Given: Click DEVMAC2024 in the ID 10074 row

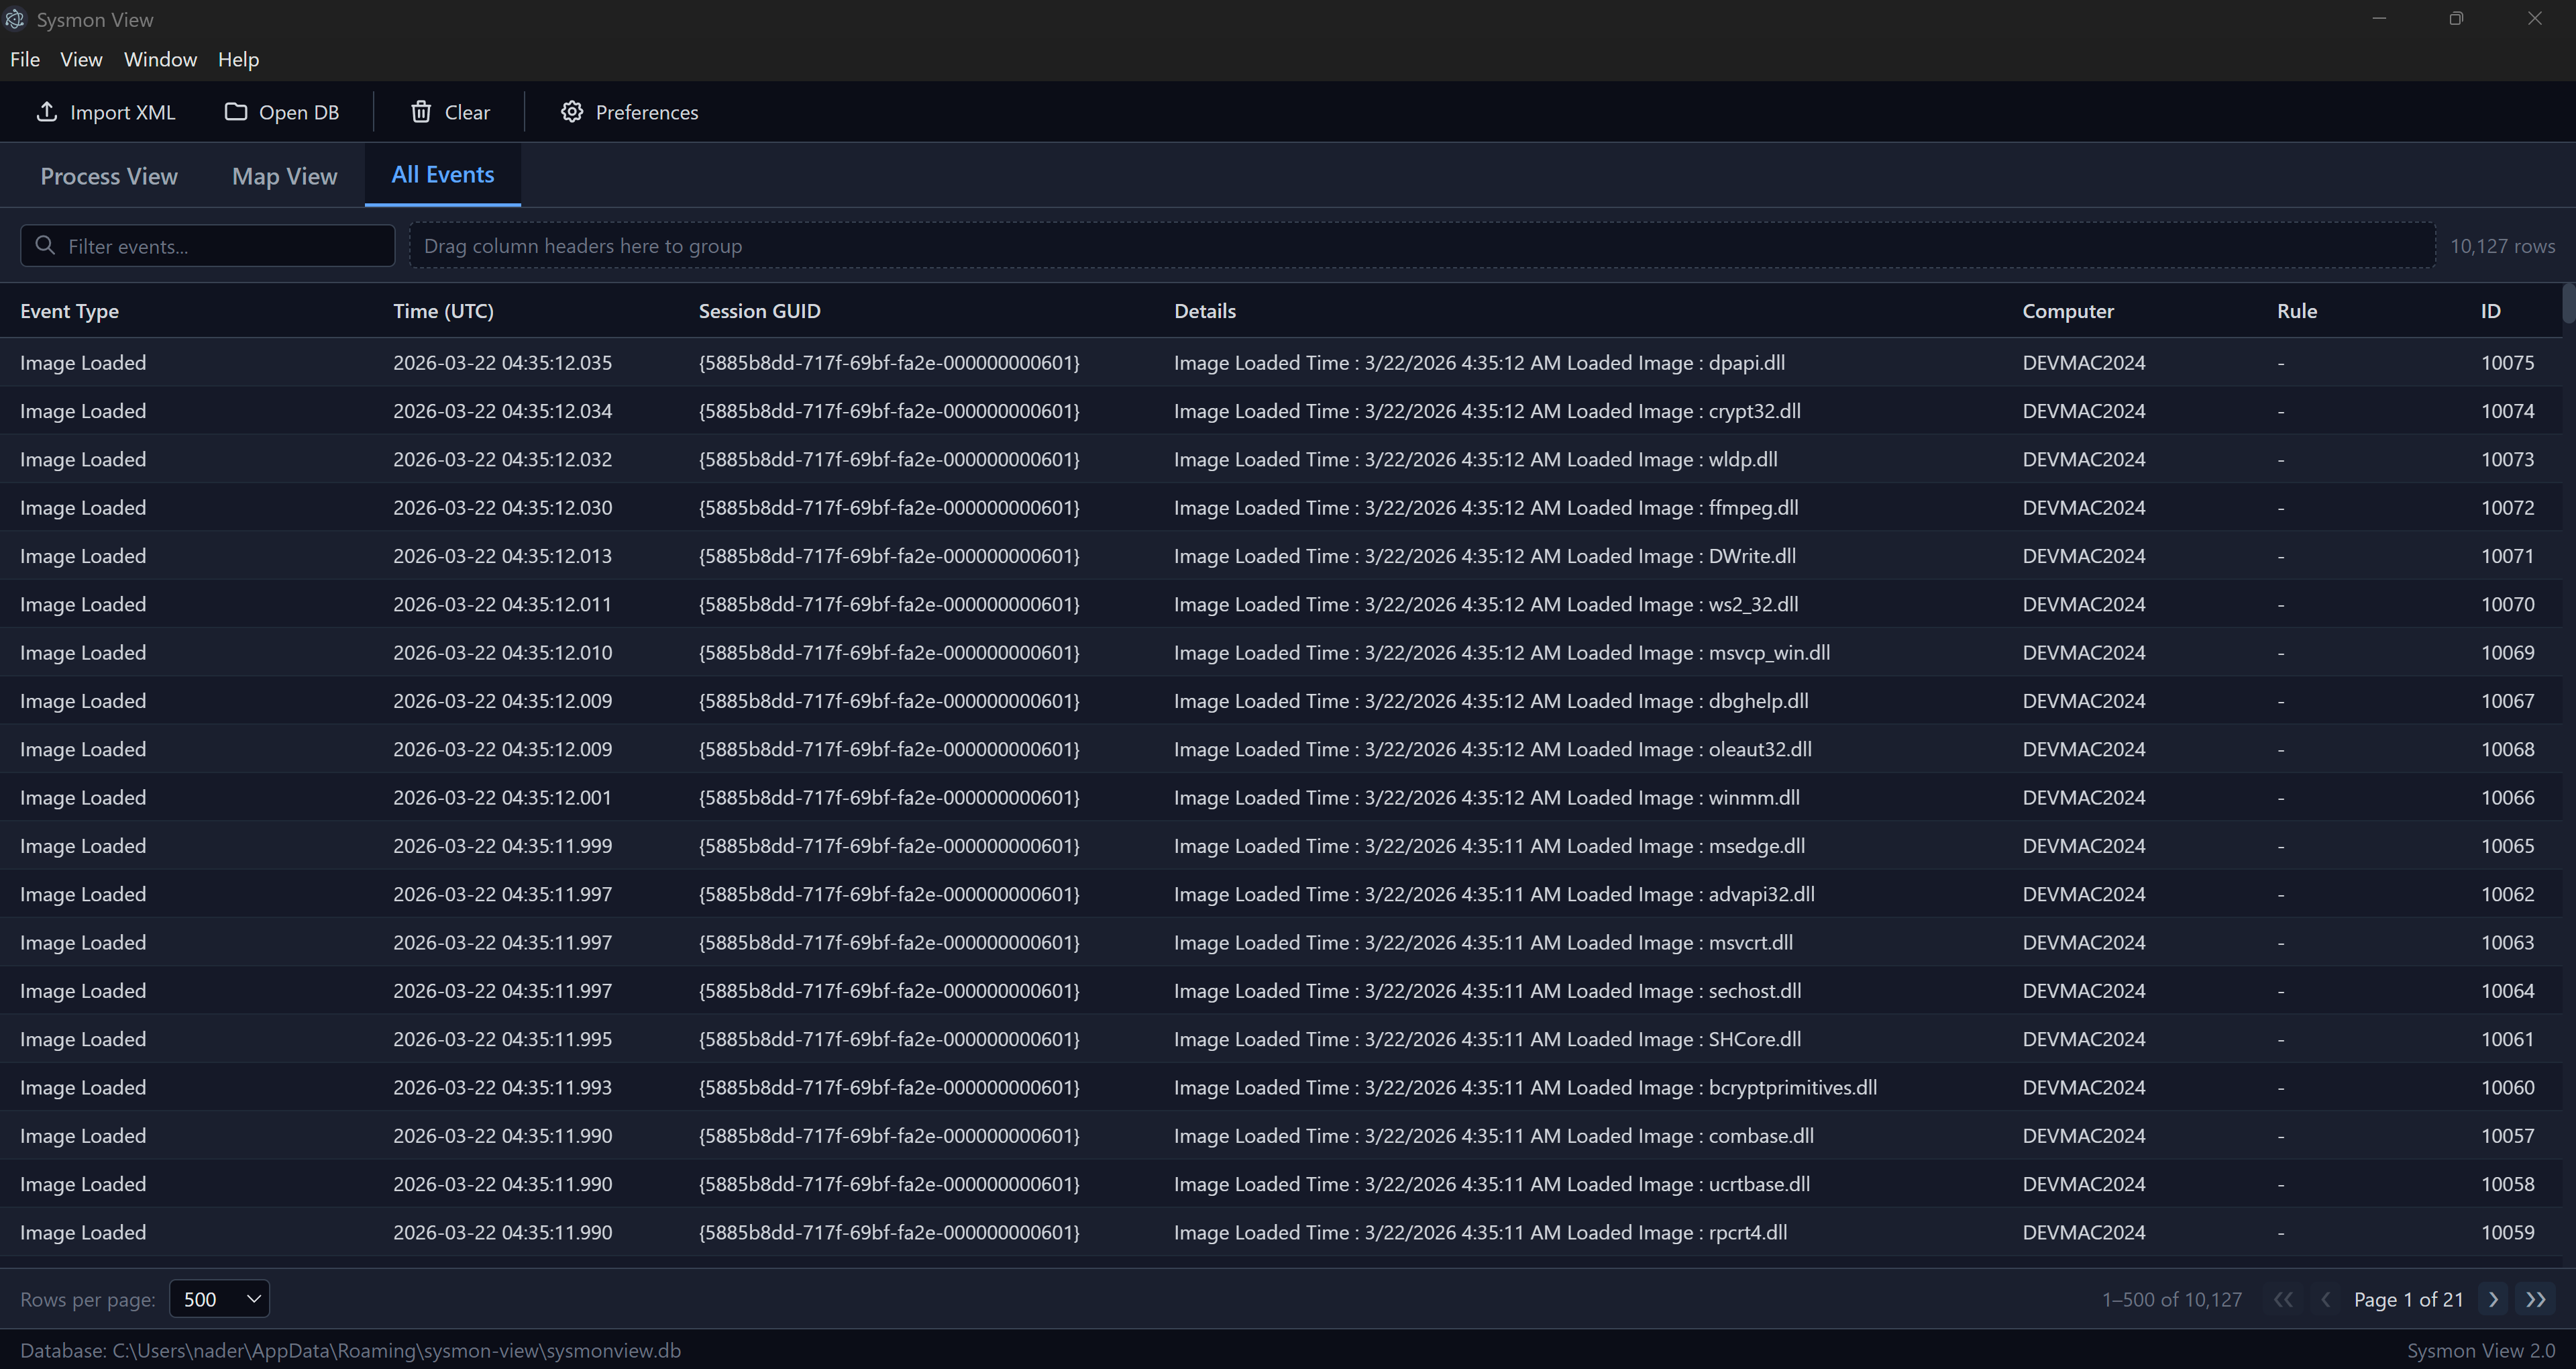Looking at the screenshot, I should pyautogui.click(x=2084, y=410).
